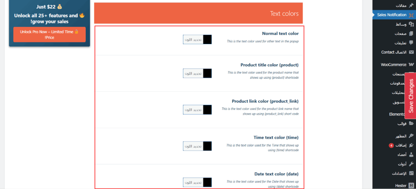This screenshot has height=189, width=416.
Task: Click the Hester icon in sidebar
Action: [x=411, y=185]
